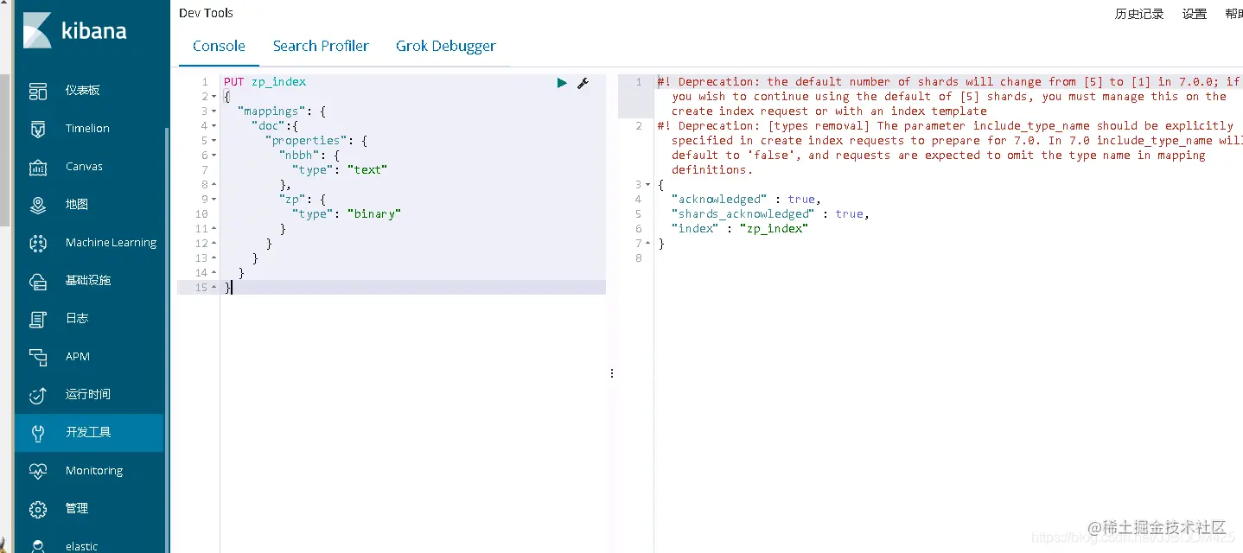This screenshot has width=1243, height=553.
Task: Open the 日志 logs icon
Action: [x=38, y=319]
